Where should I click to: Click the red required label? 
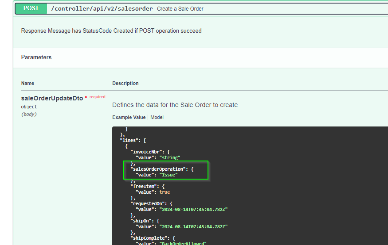coord(97,97)
